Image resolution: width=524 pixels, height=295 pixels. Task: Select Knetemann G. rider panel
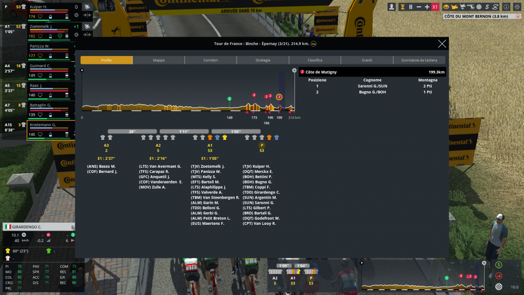[x=50, y=130]
